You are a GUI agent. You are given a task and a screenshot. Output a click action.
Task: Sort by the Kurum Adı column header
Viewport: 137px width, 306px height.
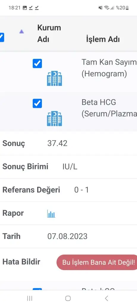(49, 33)
